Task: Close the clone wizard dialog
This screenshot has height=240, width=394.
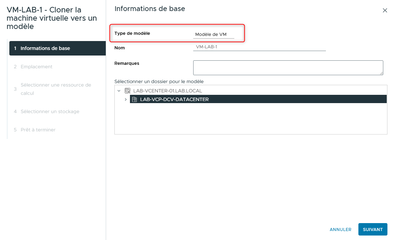Action: pyautogui.click(x=385, y=10)
